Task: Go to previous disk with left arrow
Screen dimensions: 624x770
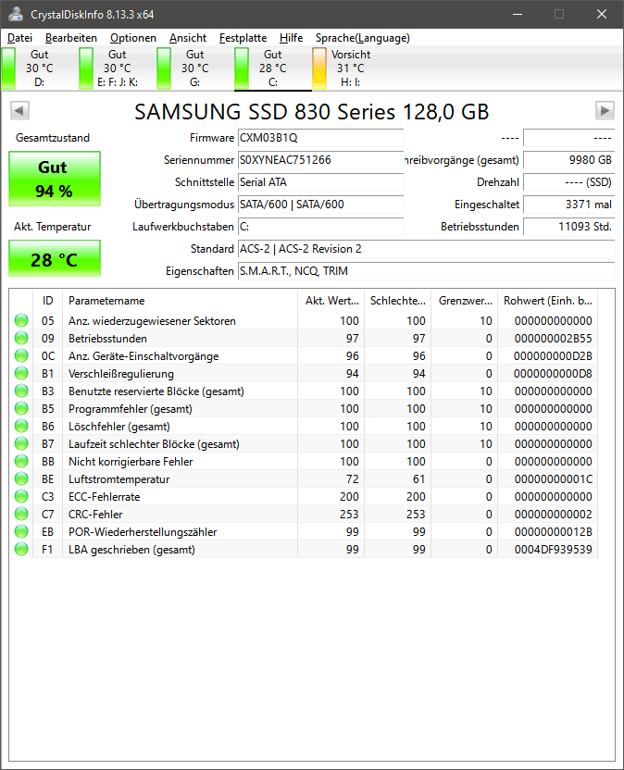Action: 19,110
